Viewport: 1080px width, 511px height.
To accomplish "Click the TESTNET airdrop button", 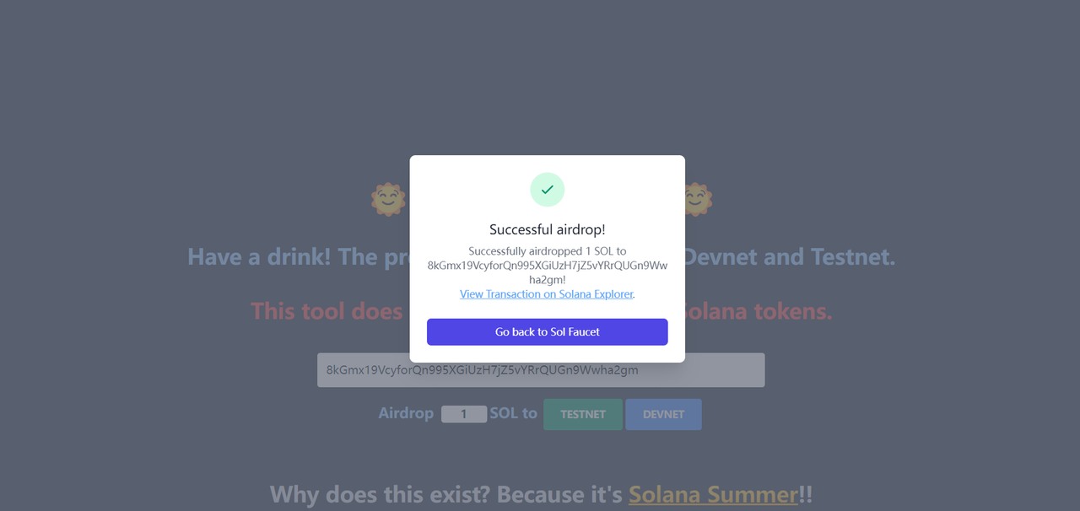I will 583,414.
